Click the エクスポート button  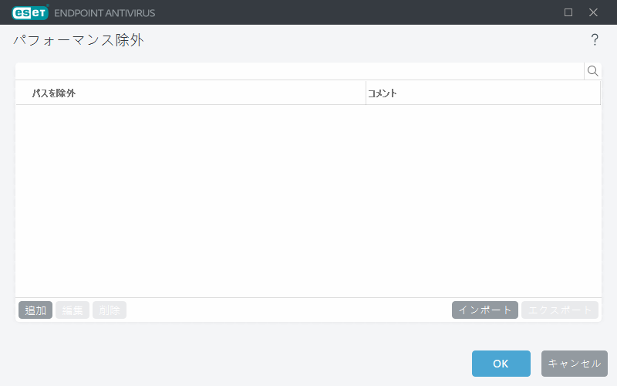tap(560, 310)
